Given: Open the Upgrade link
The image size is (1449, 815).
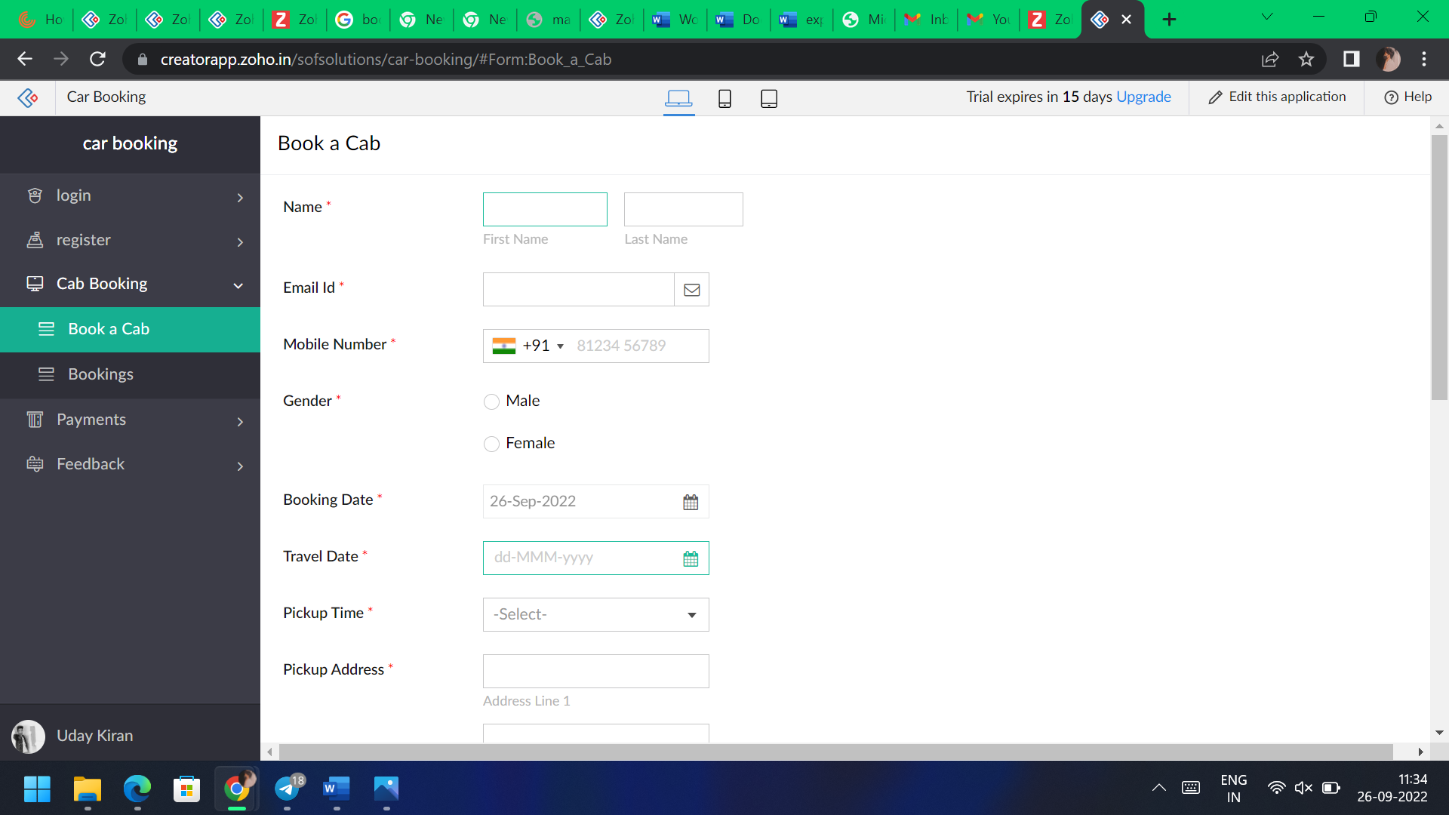Looking at the screenshot, I should click(x=1143, y=97).
